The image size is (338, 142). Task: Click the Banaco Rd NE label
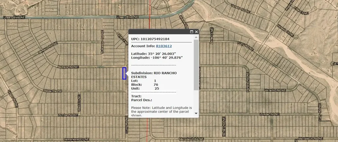tap(48, 48)
